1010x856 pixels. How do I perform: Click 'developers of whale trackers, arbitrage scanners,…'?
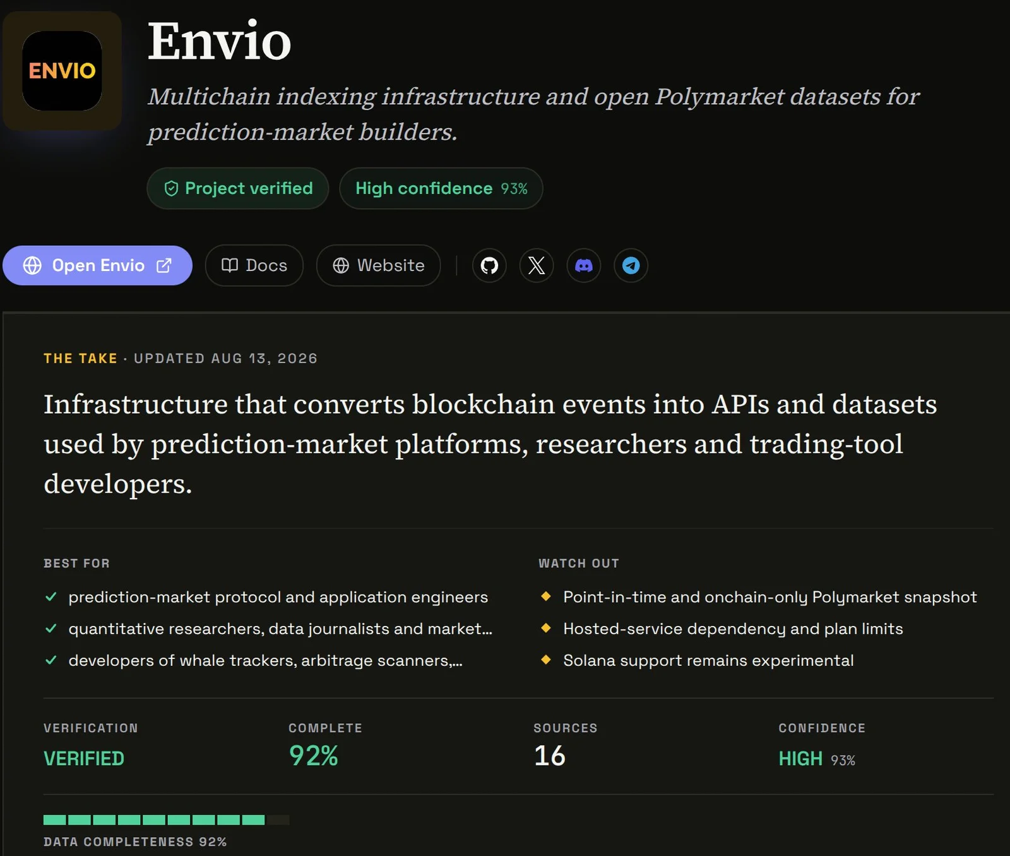coord(265,660)
